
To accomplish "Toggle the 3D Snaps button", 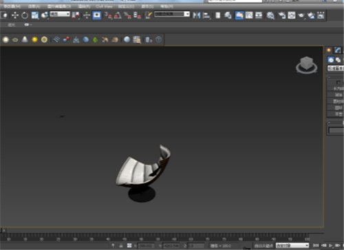I will pos(108,15).
